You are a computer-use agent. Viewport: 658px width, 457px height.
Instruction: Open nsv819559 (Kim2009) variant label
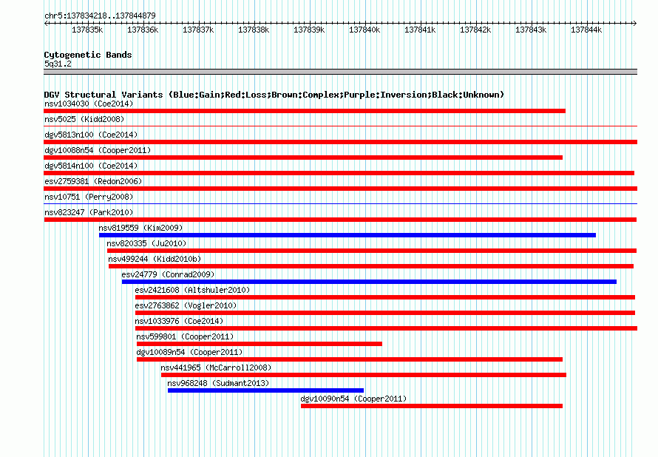pyautogui.click(x=140, y=228)
